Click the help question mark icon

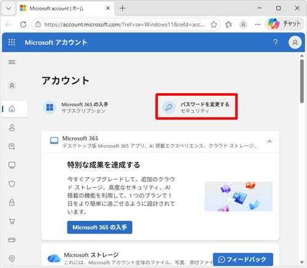276,42
